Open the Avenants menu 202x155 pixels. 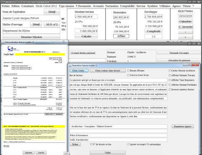coord(98,6)
